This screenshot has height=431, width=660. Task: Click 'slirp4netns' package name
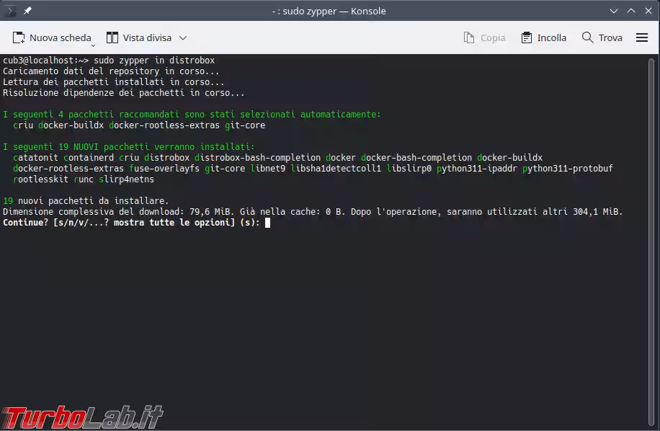click(x=126, y=179)
